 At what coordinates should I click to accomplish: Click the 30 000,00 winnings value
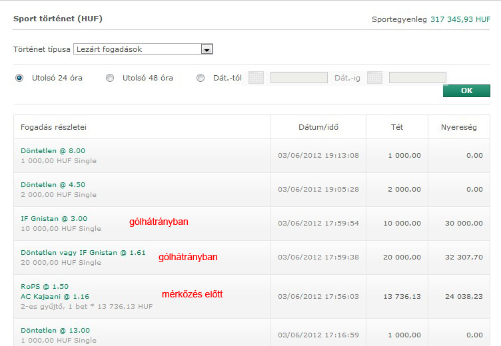coord(464,223)
